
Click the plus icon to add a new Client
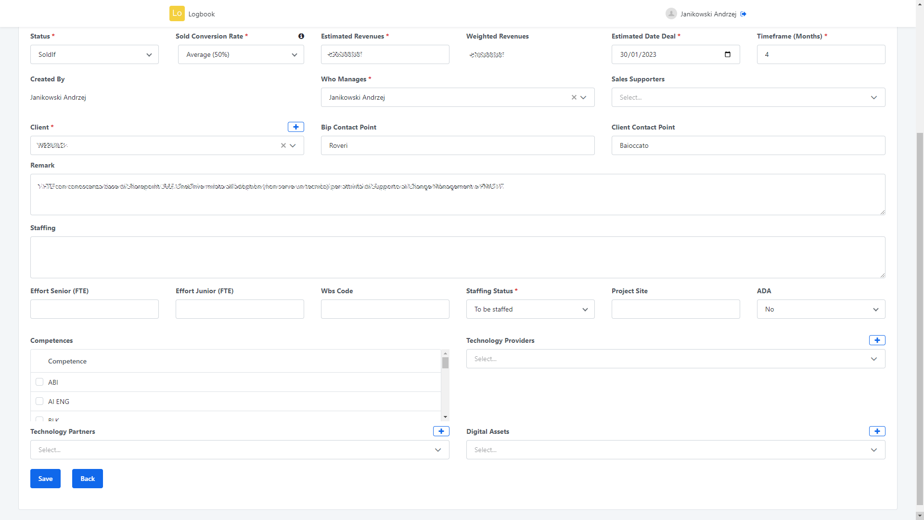coord(295,127)
